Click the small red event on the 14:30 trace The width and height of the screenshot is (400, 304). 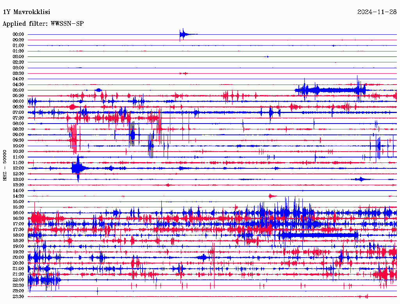point(272,196)
